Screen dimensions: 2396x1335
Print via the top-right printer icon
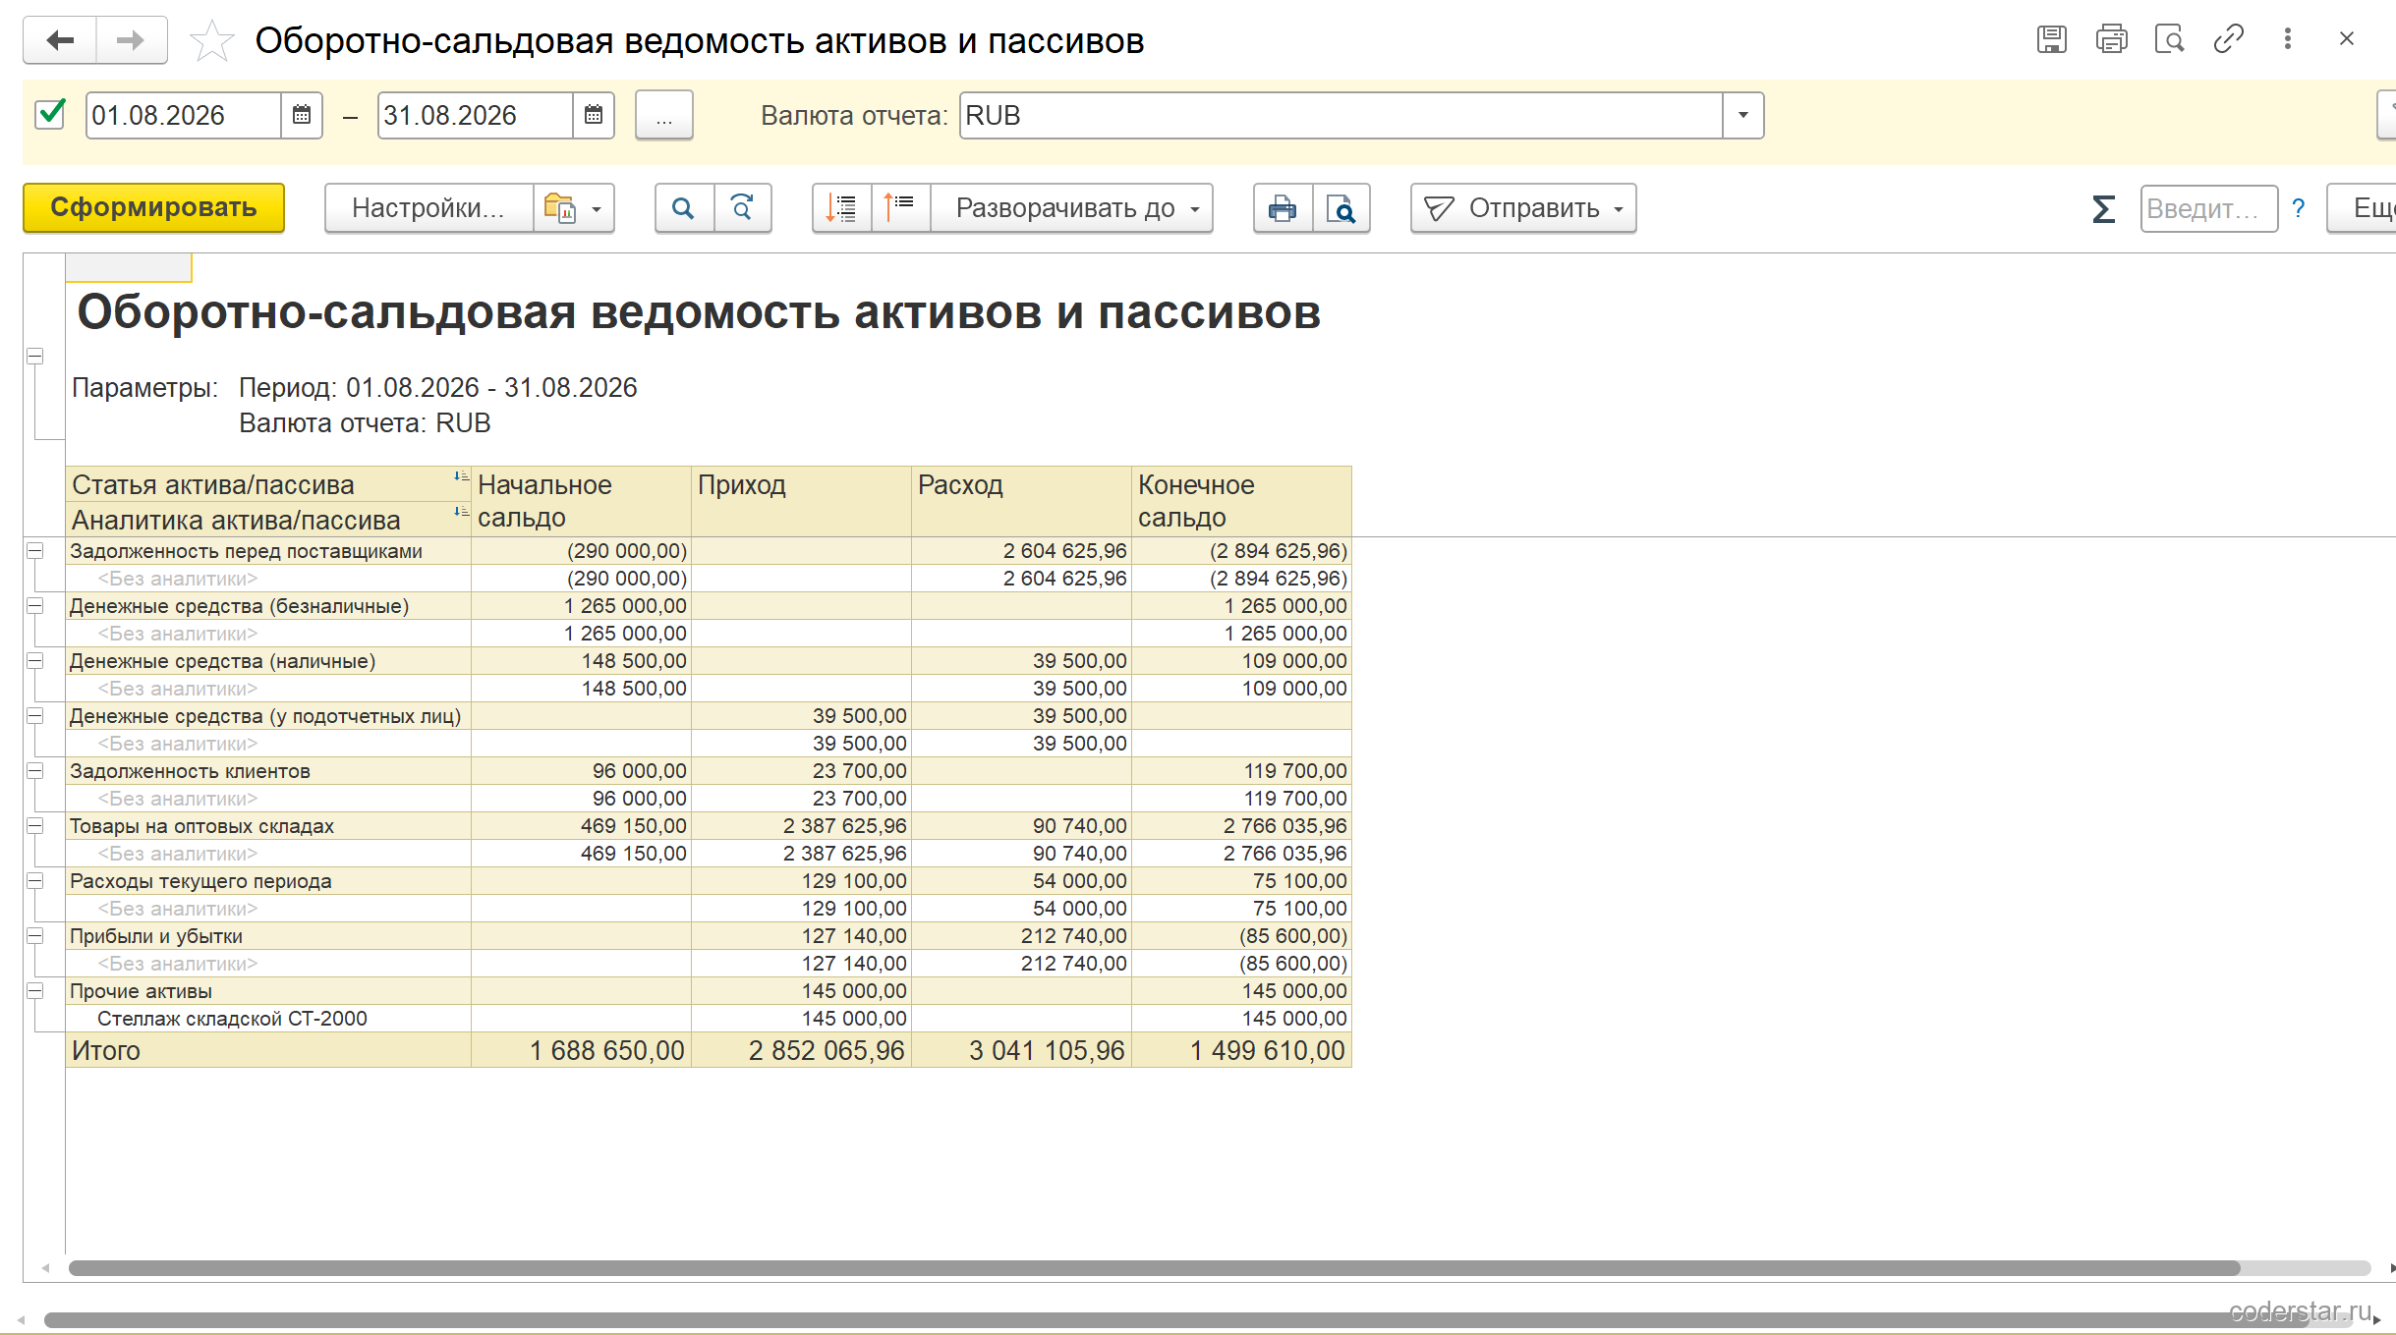2111,39
